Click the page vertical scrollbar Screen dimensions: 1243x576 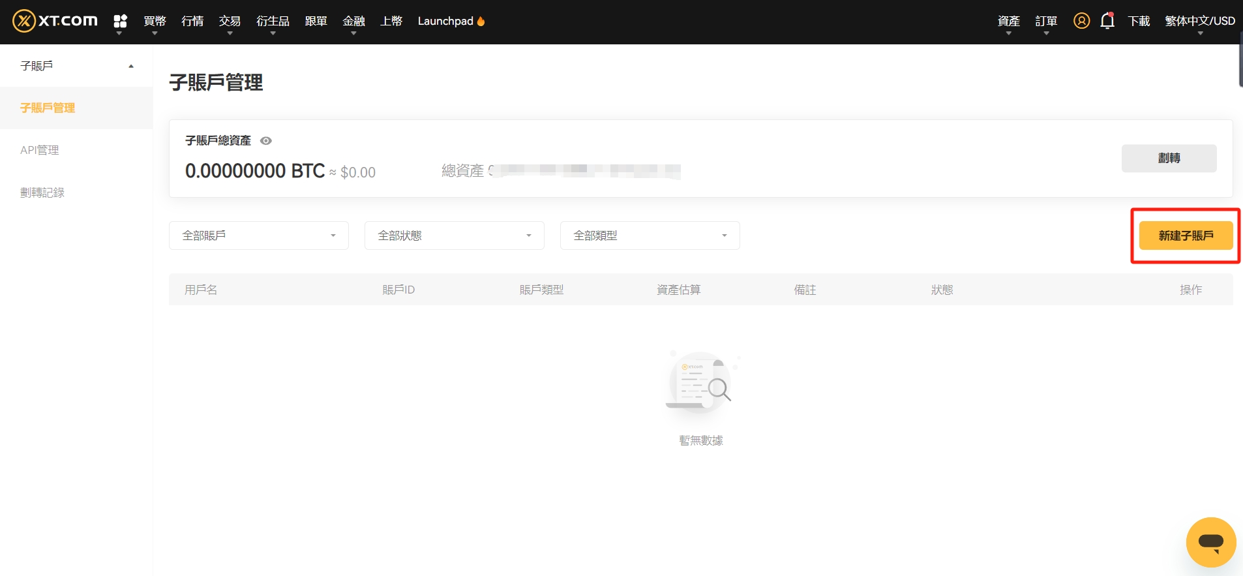point(1240,65)
